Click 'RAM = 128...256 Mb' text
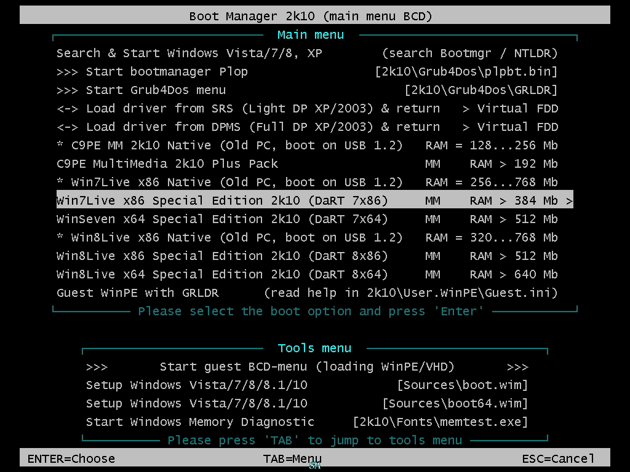The width and height of the screenshot is (630, 472). (492, 145)
